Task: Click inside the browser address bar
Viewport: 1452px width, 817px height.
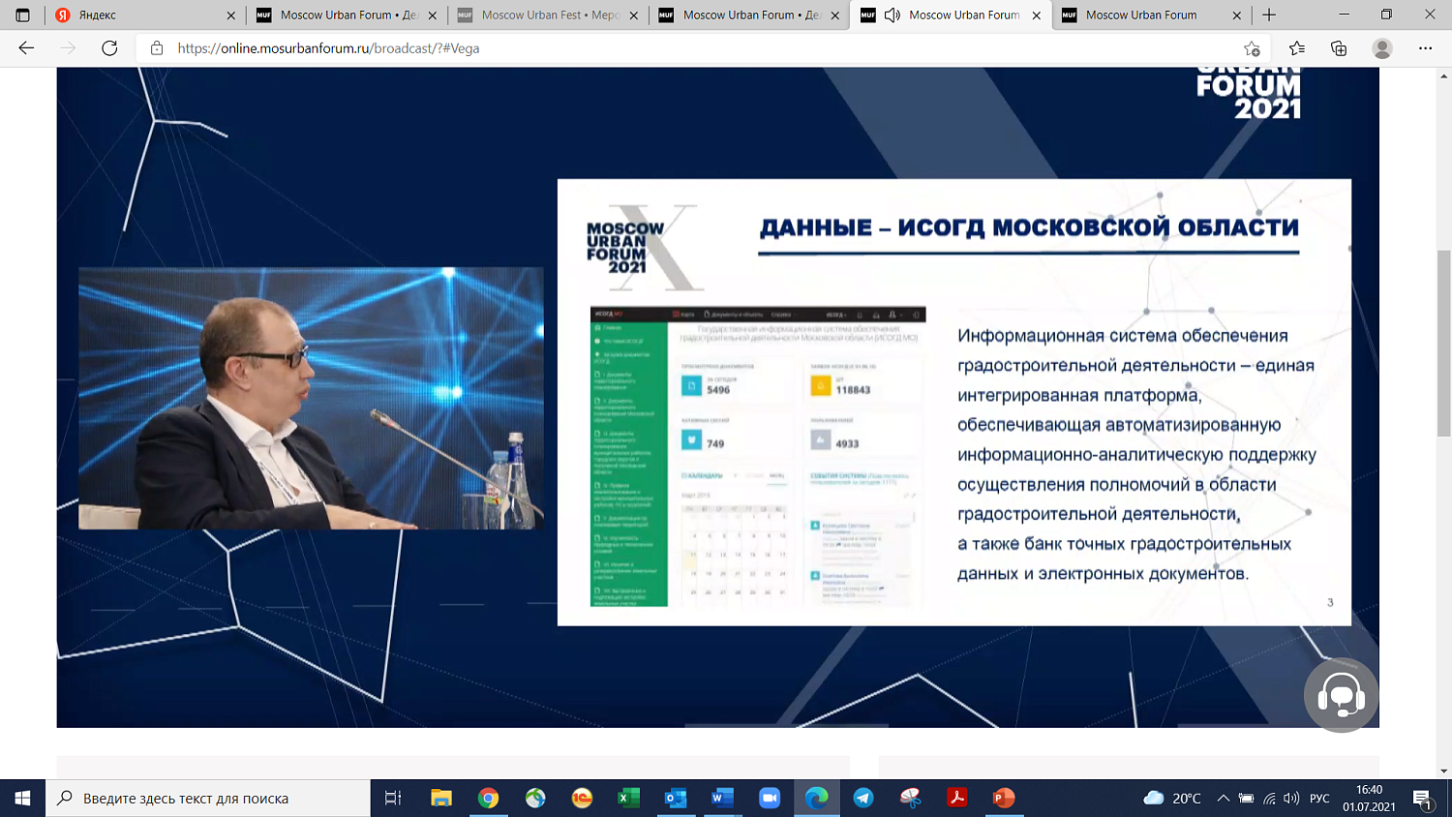Action: coord(387,46)
